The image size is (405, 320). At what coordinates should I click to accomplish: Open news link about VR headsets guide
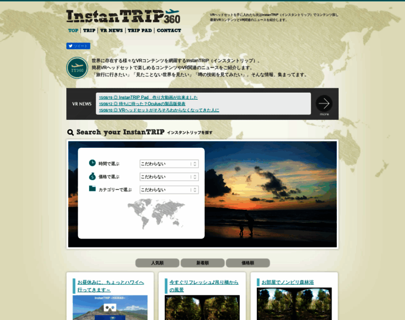[159, 110]
